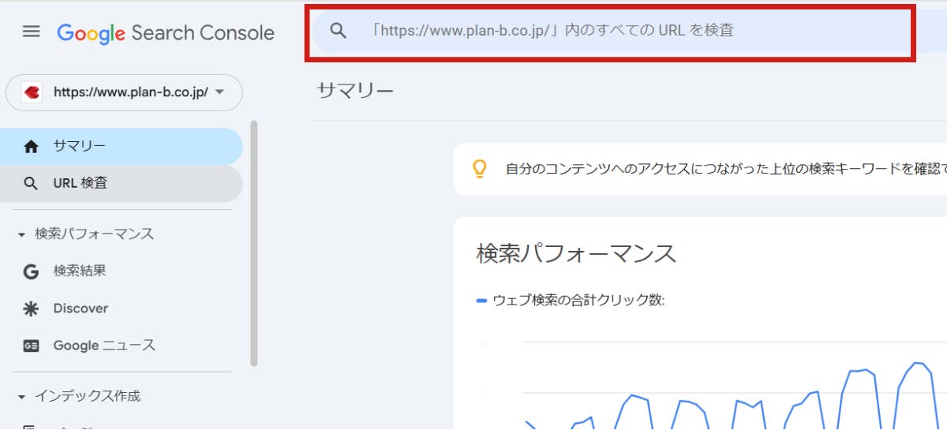Click the magnifier icon in the URL inspection bar
The height and width of the screenshot is (434, 947).
pyautogui.click(x=339, y=31)
